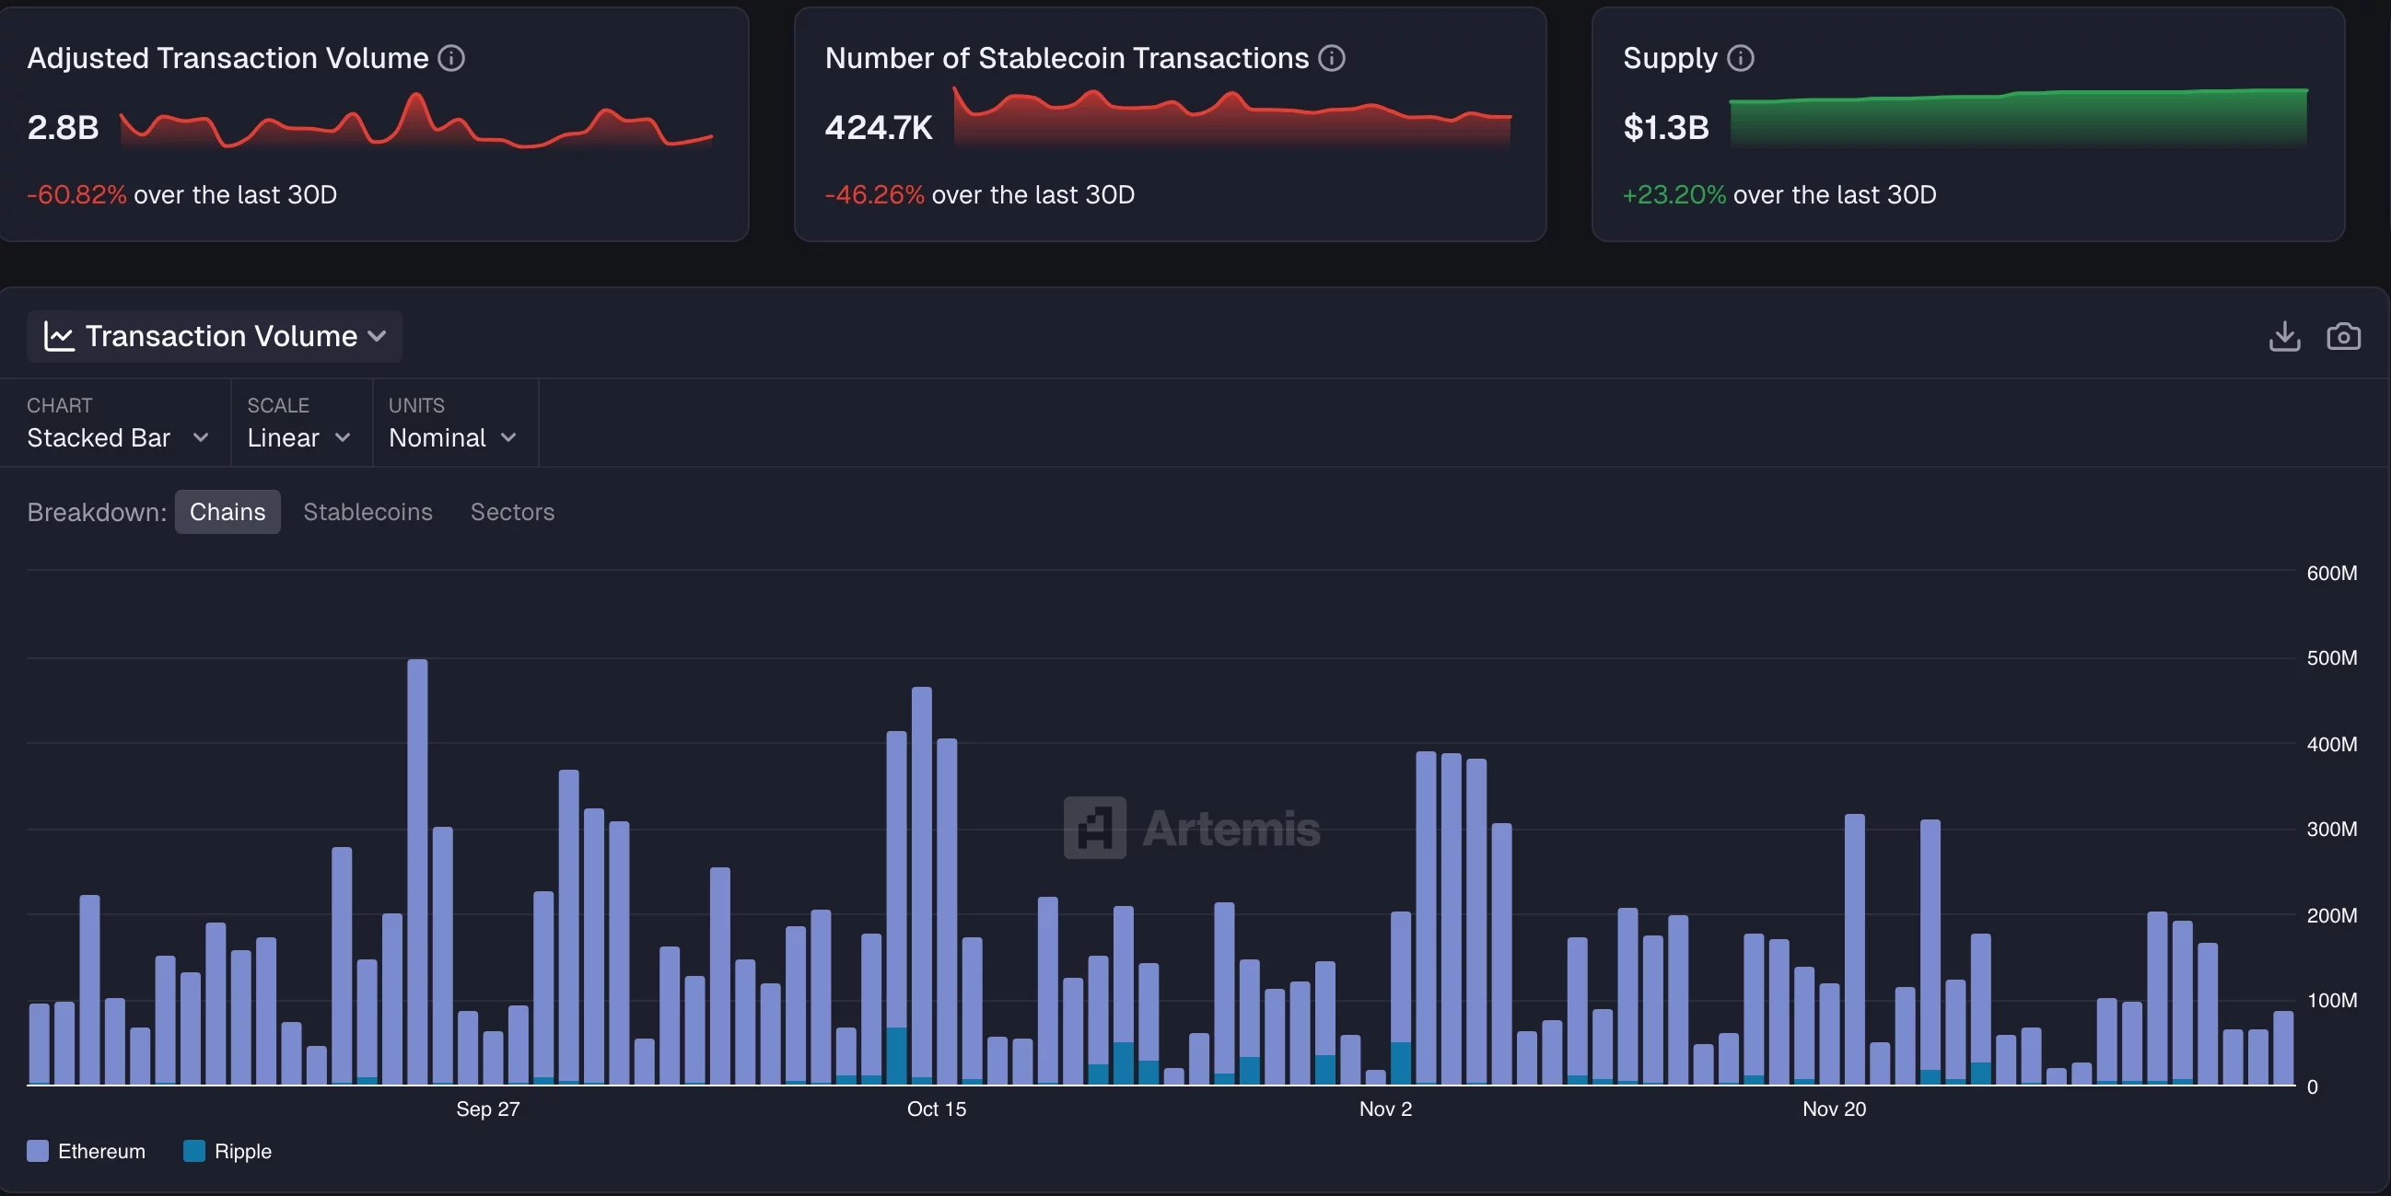Image resolution: width=2391 pixels, height=1196 pixels.
Task: Click the line chart icon beside Transaction Volume
Action: pyautogui.click(x=59, y=336)
